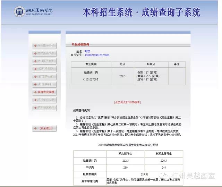
Task: Select the red 查询专业成绩 sidebar item
Action: tap(44, 92)
